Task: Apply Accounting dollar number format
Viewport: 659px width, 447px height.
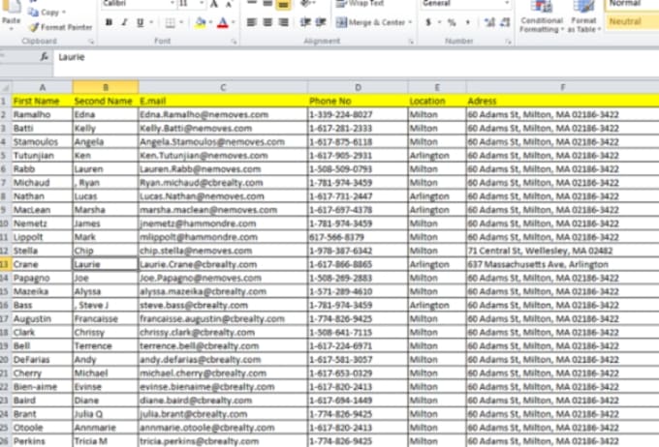Action: (x=427, y=22)
